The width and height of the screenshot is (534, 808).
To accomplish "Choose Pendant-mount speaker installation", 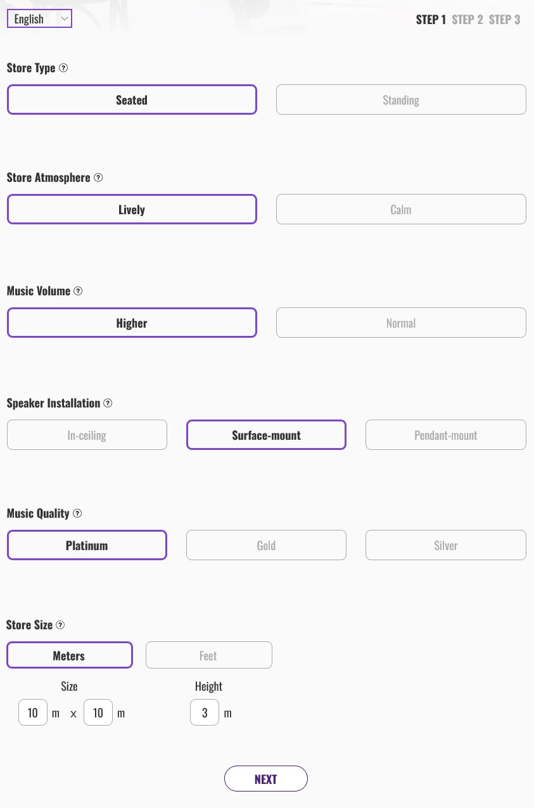I will tap(445, 435).
